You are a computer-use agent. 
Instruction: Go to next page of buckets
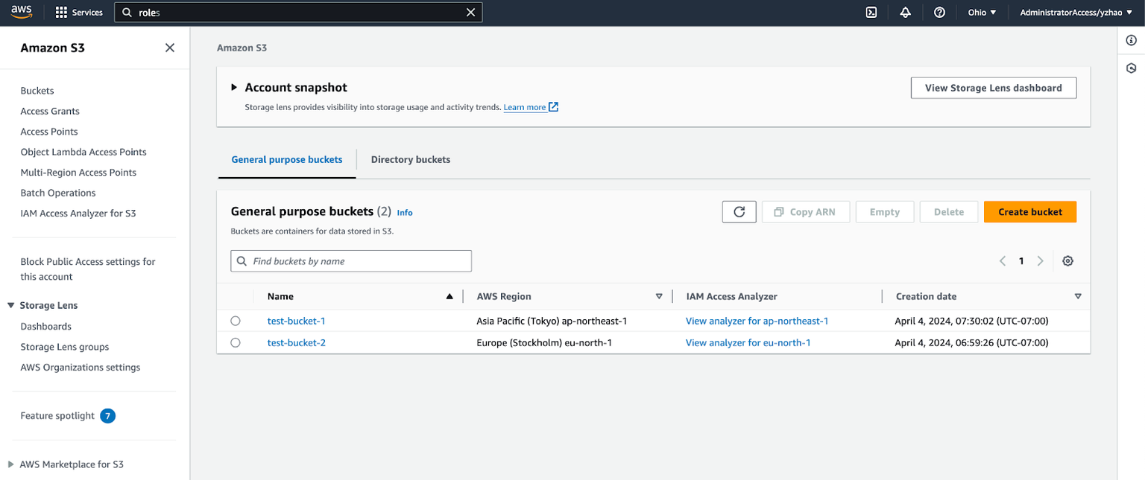(1041, 261)
